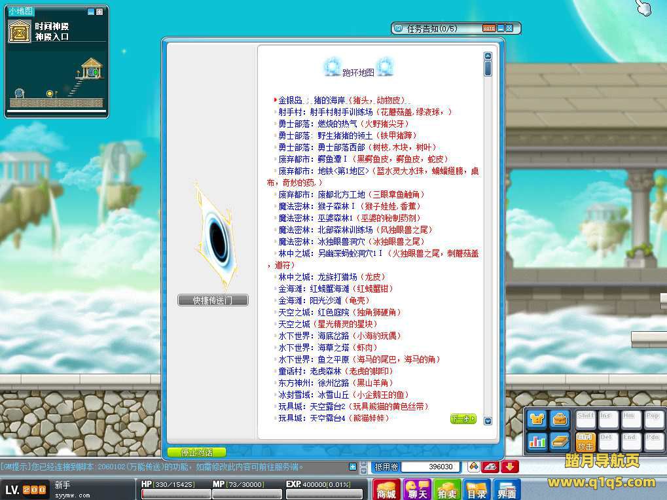Open the inventory briefcase icon
Viewport: 667px width, 500px height.
559,419
